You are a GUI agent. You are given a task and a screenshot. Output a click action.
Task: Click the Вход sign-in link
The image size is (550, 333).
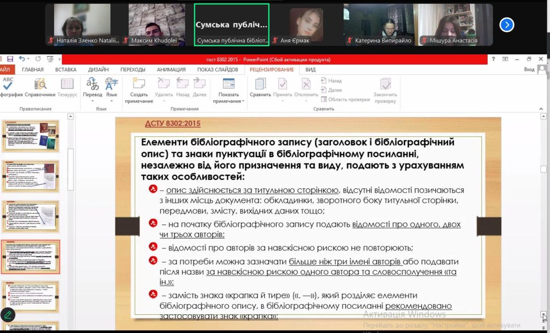tap(529, 70)
